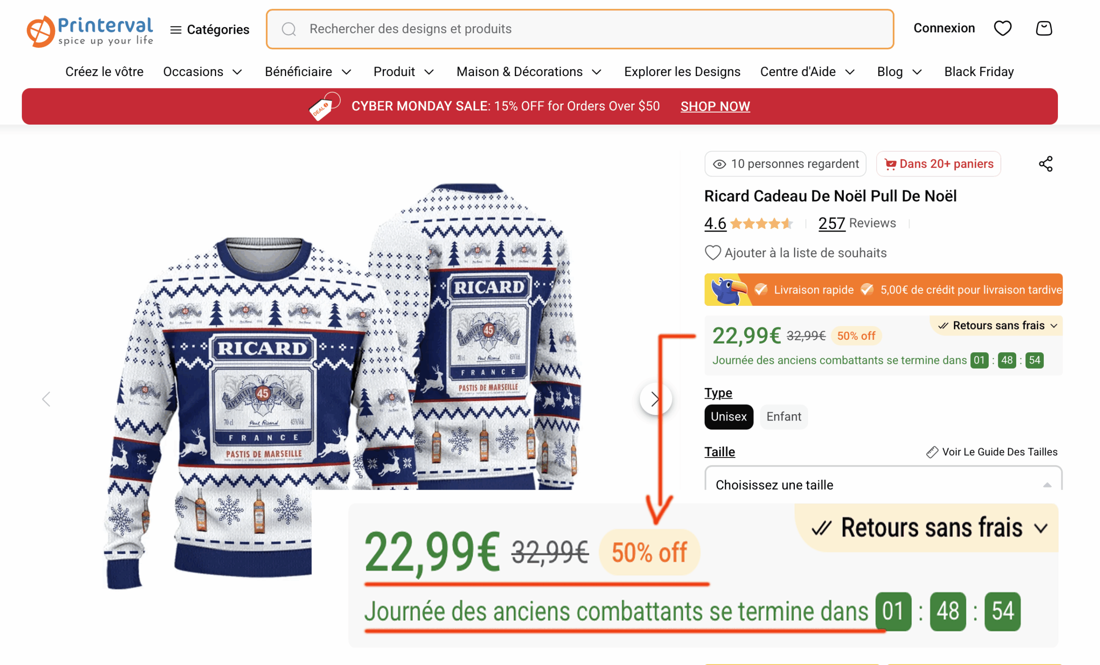The width and height of the screenshot is (1100, 665).
Task: Open the 257 Reviews link
Action: (x=857, y=223)
